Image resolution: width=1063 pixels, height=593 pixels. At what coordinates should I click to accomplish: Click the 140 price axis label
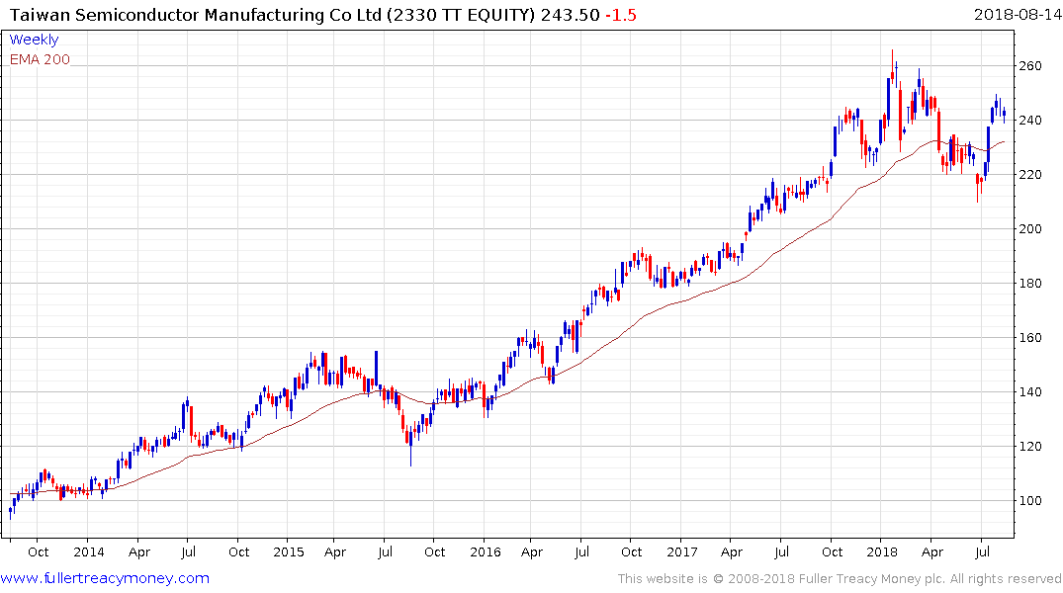pyautogui.click(x=1029, y=391)
